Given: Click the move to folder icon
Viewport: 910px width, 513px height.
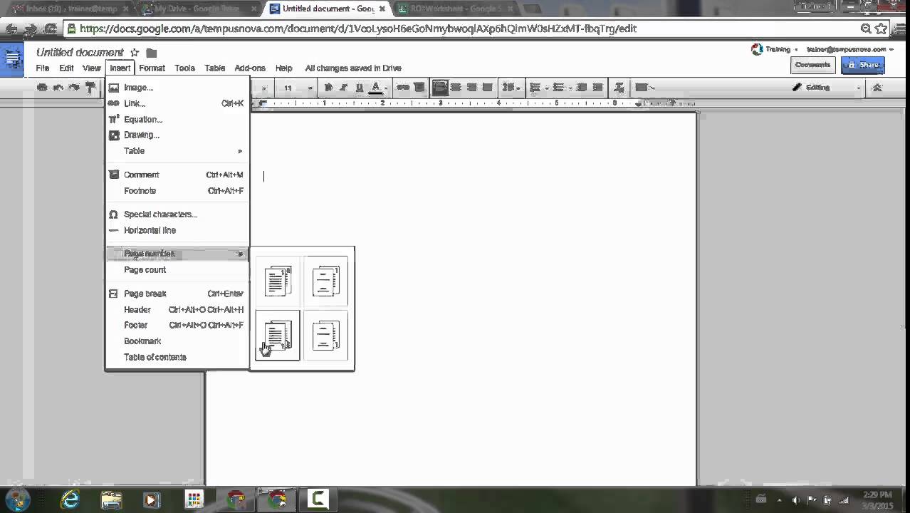Looking at the screenshot, I should [x=152, y=53].
